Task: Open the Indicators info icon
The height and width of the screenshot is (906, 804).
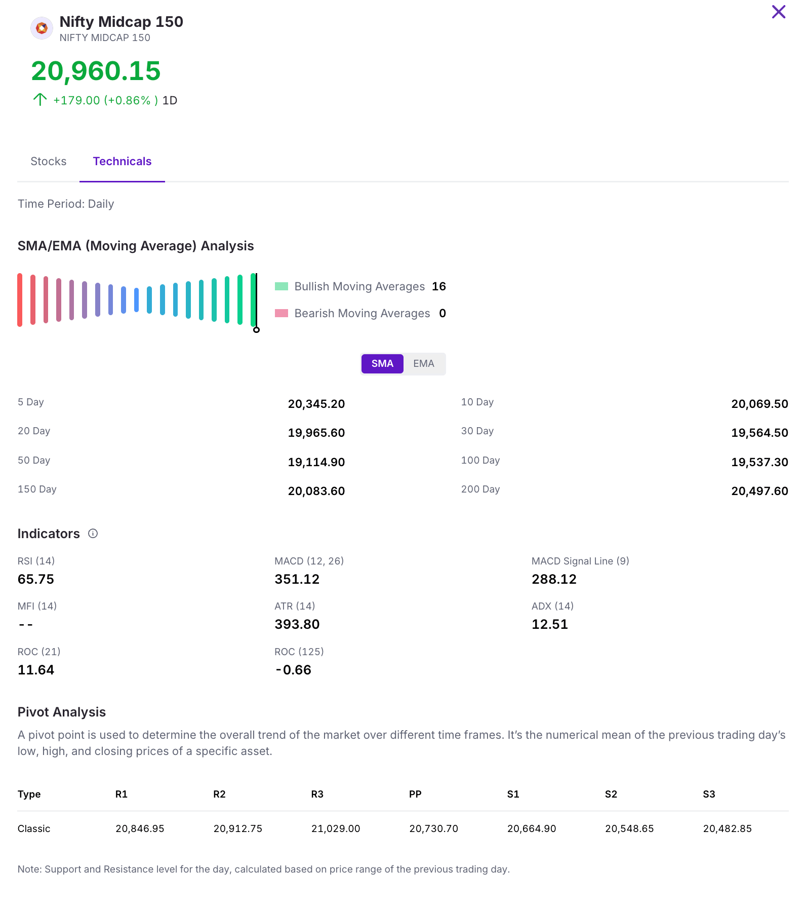Action: pyautogui.click(x=93, y=533)
